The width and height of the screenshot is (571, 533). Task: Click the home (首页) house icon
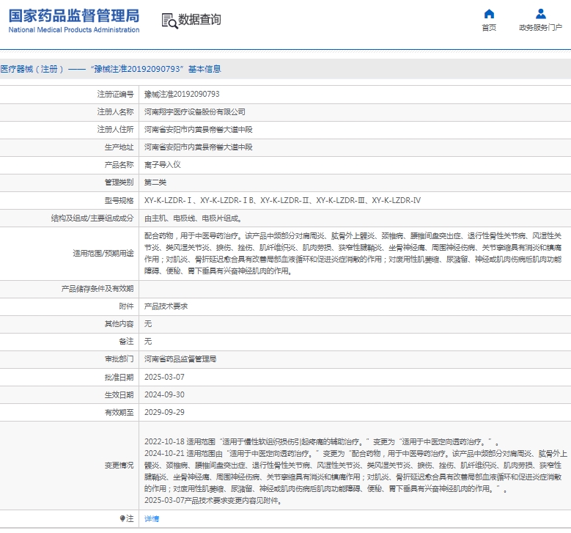click(x=489, y=14)
